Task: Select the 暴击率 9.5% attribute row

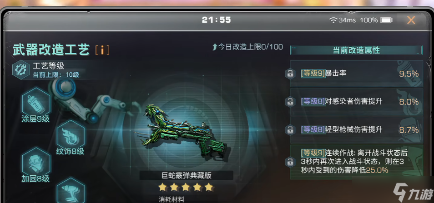Action: [x=357, y=74]
